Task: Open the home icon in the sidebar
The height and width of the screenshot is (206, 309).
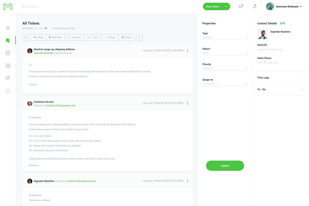Action: click(8, 28)
